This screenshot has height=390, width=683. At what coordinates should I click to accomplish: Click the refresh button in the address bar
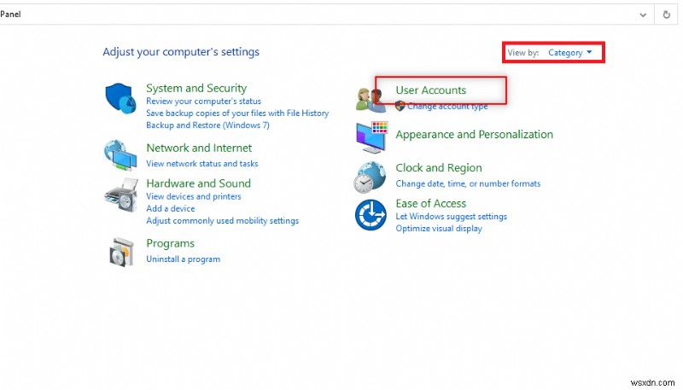[667, 15]
